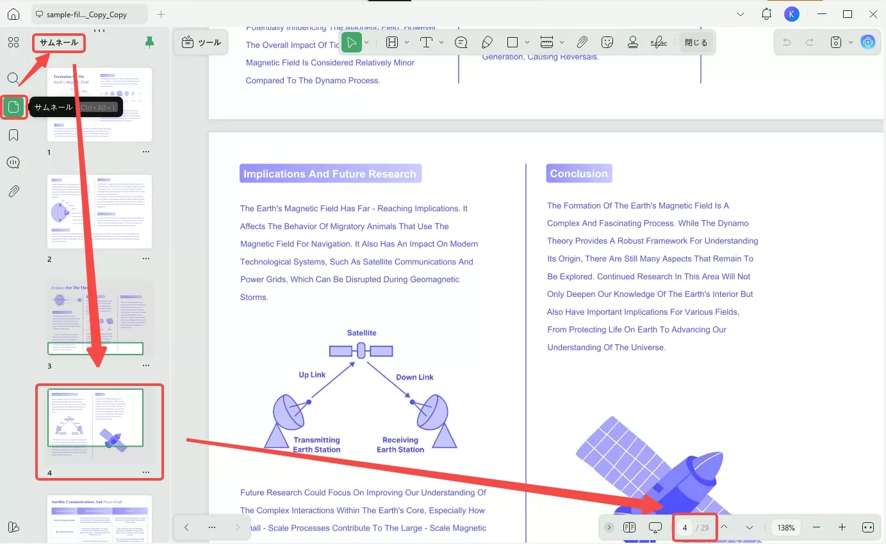The width and height of the screenshot is (886, 544).
Task: Open more options for page 4 thumbnail
Action: click(146, 473)
